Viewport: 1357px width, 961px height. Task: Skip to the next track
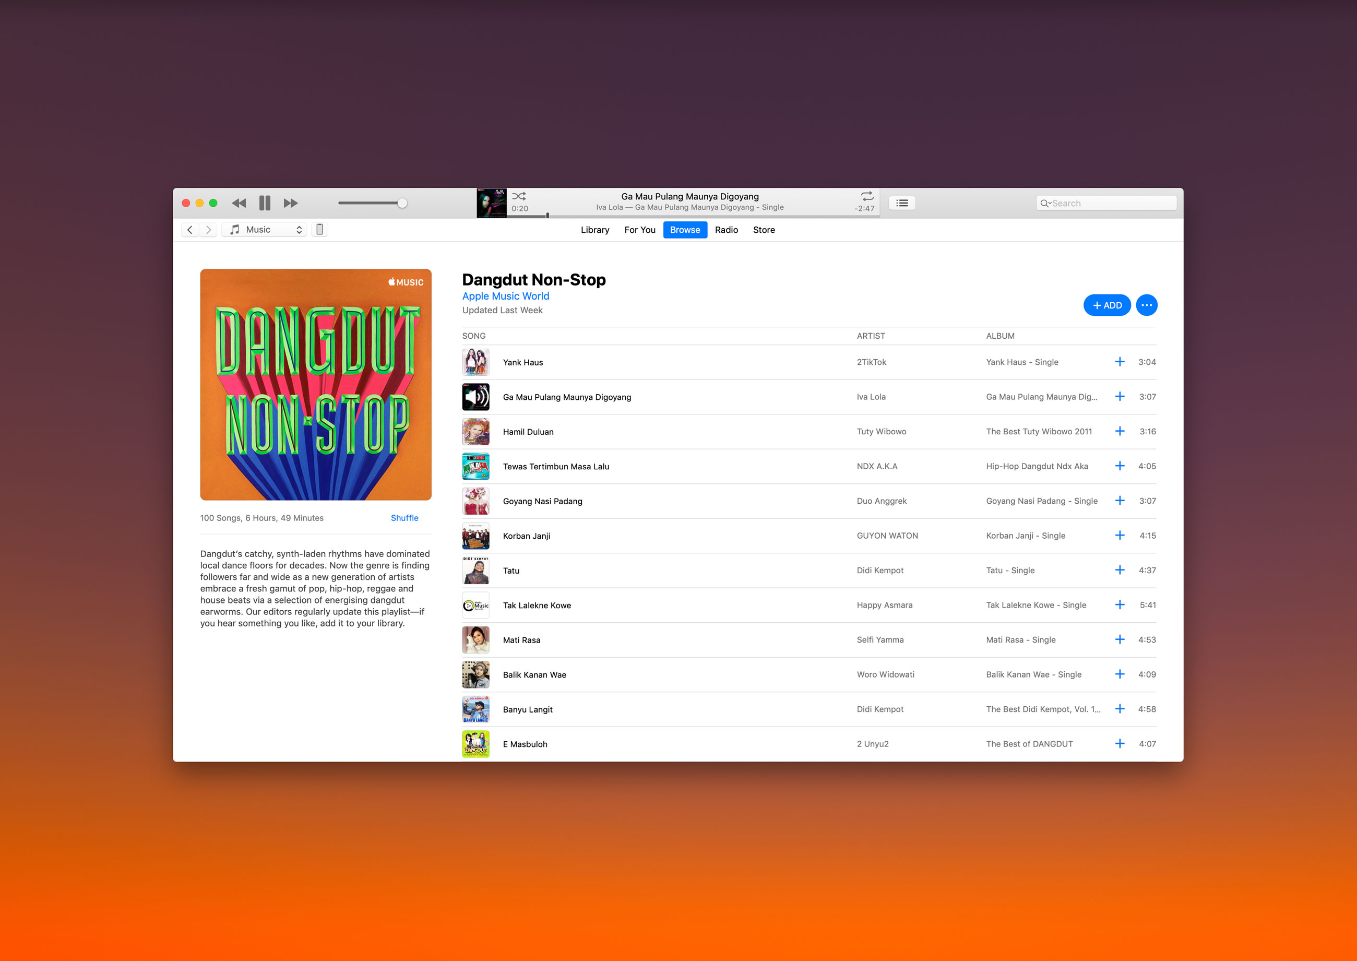tap(290, 203)
